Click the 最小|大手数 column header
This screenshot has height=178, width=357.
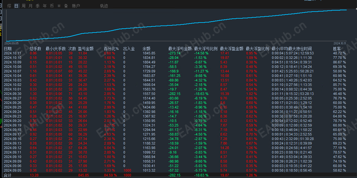pyautogui.click(x=56, y=49)
